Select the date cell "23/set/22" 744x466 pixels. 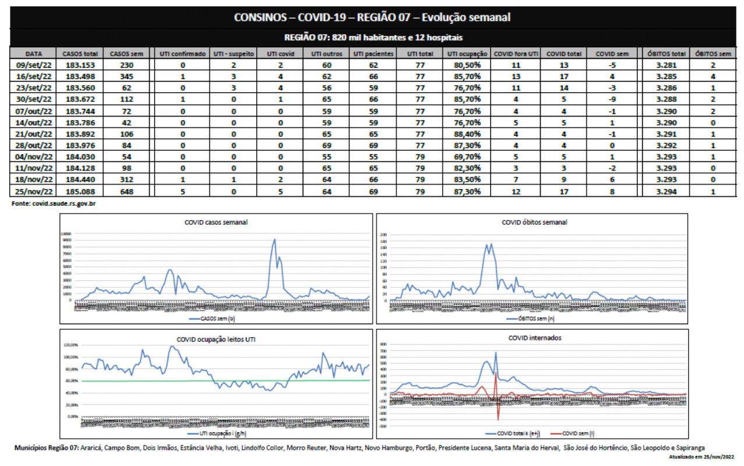tap(34, 88)
